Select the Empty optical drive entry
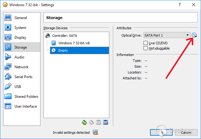This screenshot has width=201, height=139. tap(79, 50)
